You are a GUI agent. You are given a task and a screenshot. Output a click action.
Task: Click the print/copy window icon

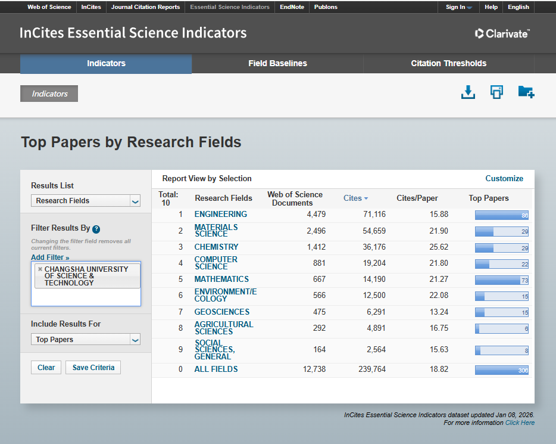[496, 92]
